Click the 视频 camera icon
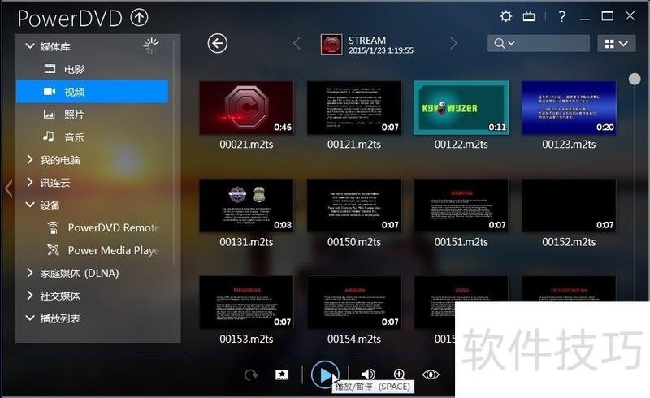Image resolution: width=650 pixels, height=398 pixels. pyautogui.click(x=50, y=91)
